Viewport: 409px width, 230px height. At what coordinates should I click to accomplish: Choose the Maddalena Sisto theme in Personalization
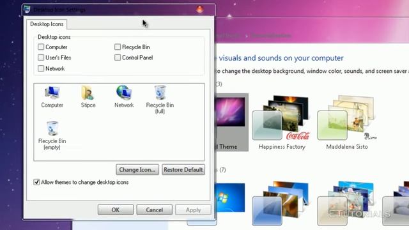coord(347,123)
